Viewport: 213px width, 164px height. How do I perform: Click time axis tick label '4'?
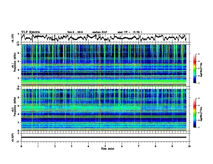88,146
